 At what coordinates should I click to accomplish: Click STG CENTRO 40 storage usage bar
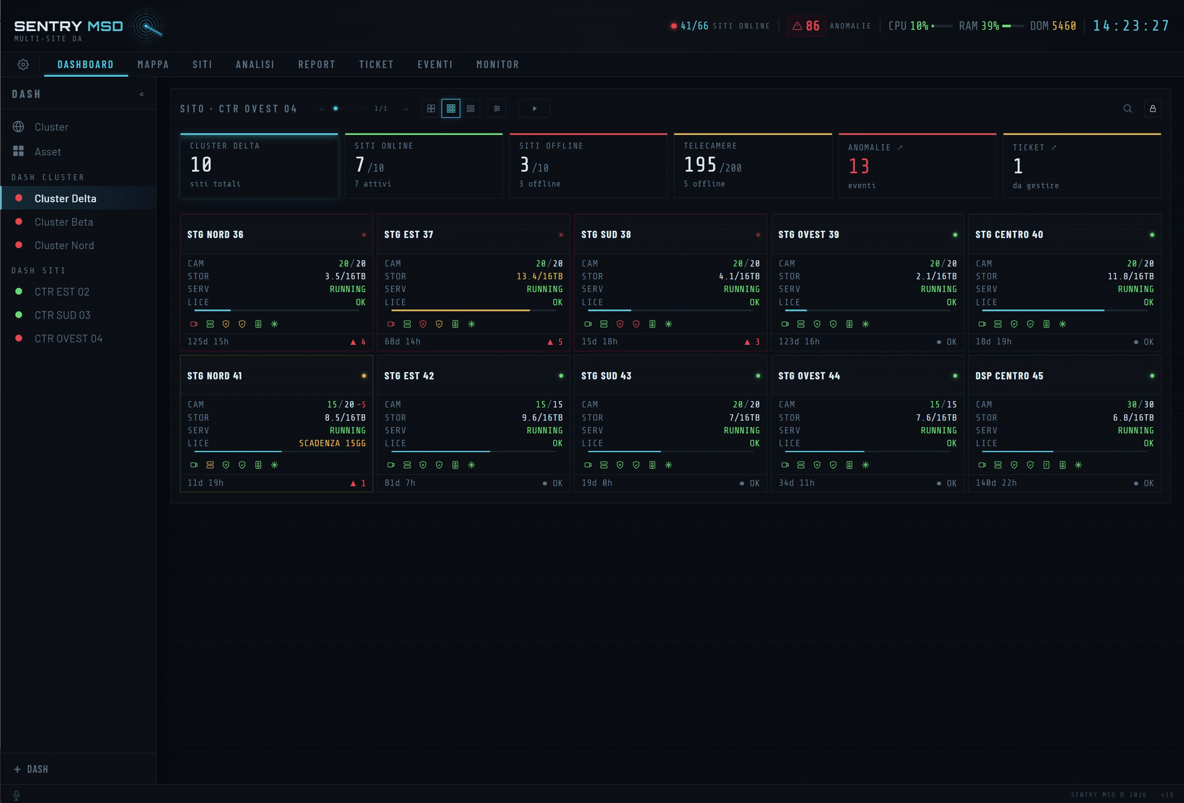pyautogui.click(x=1065, y=310)
